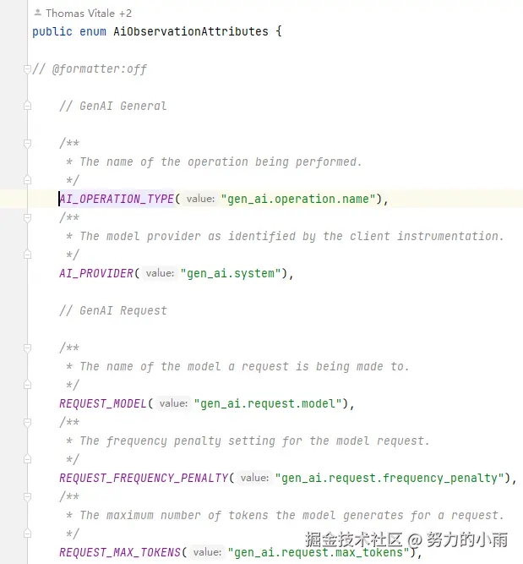Click the author avatar icon beside Thomas Vitale
This screenshot has height=564, width=523.
(37, 14)
